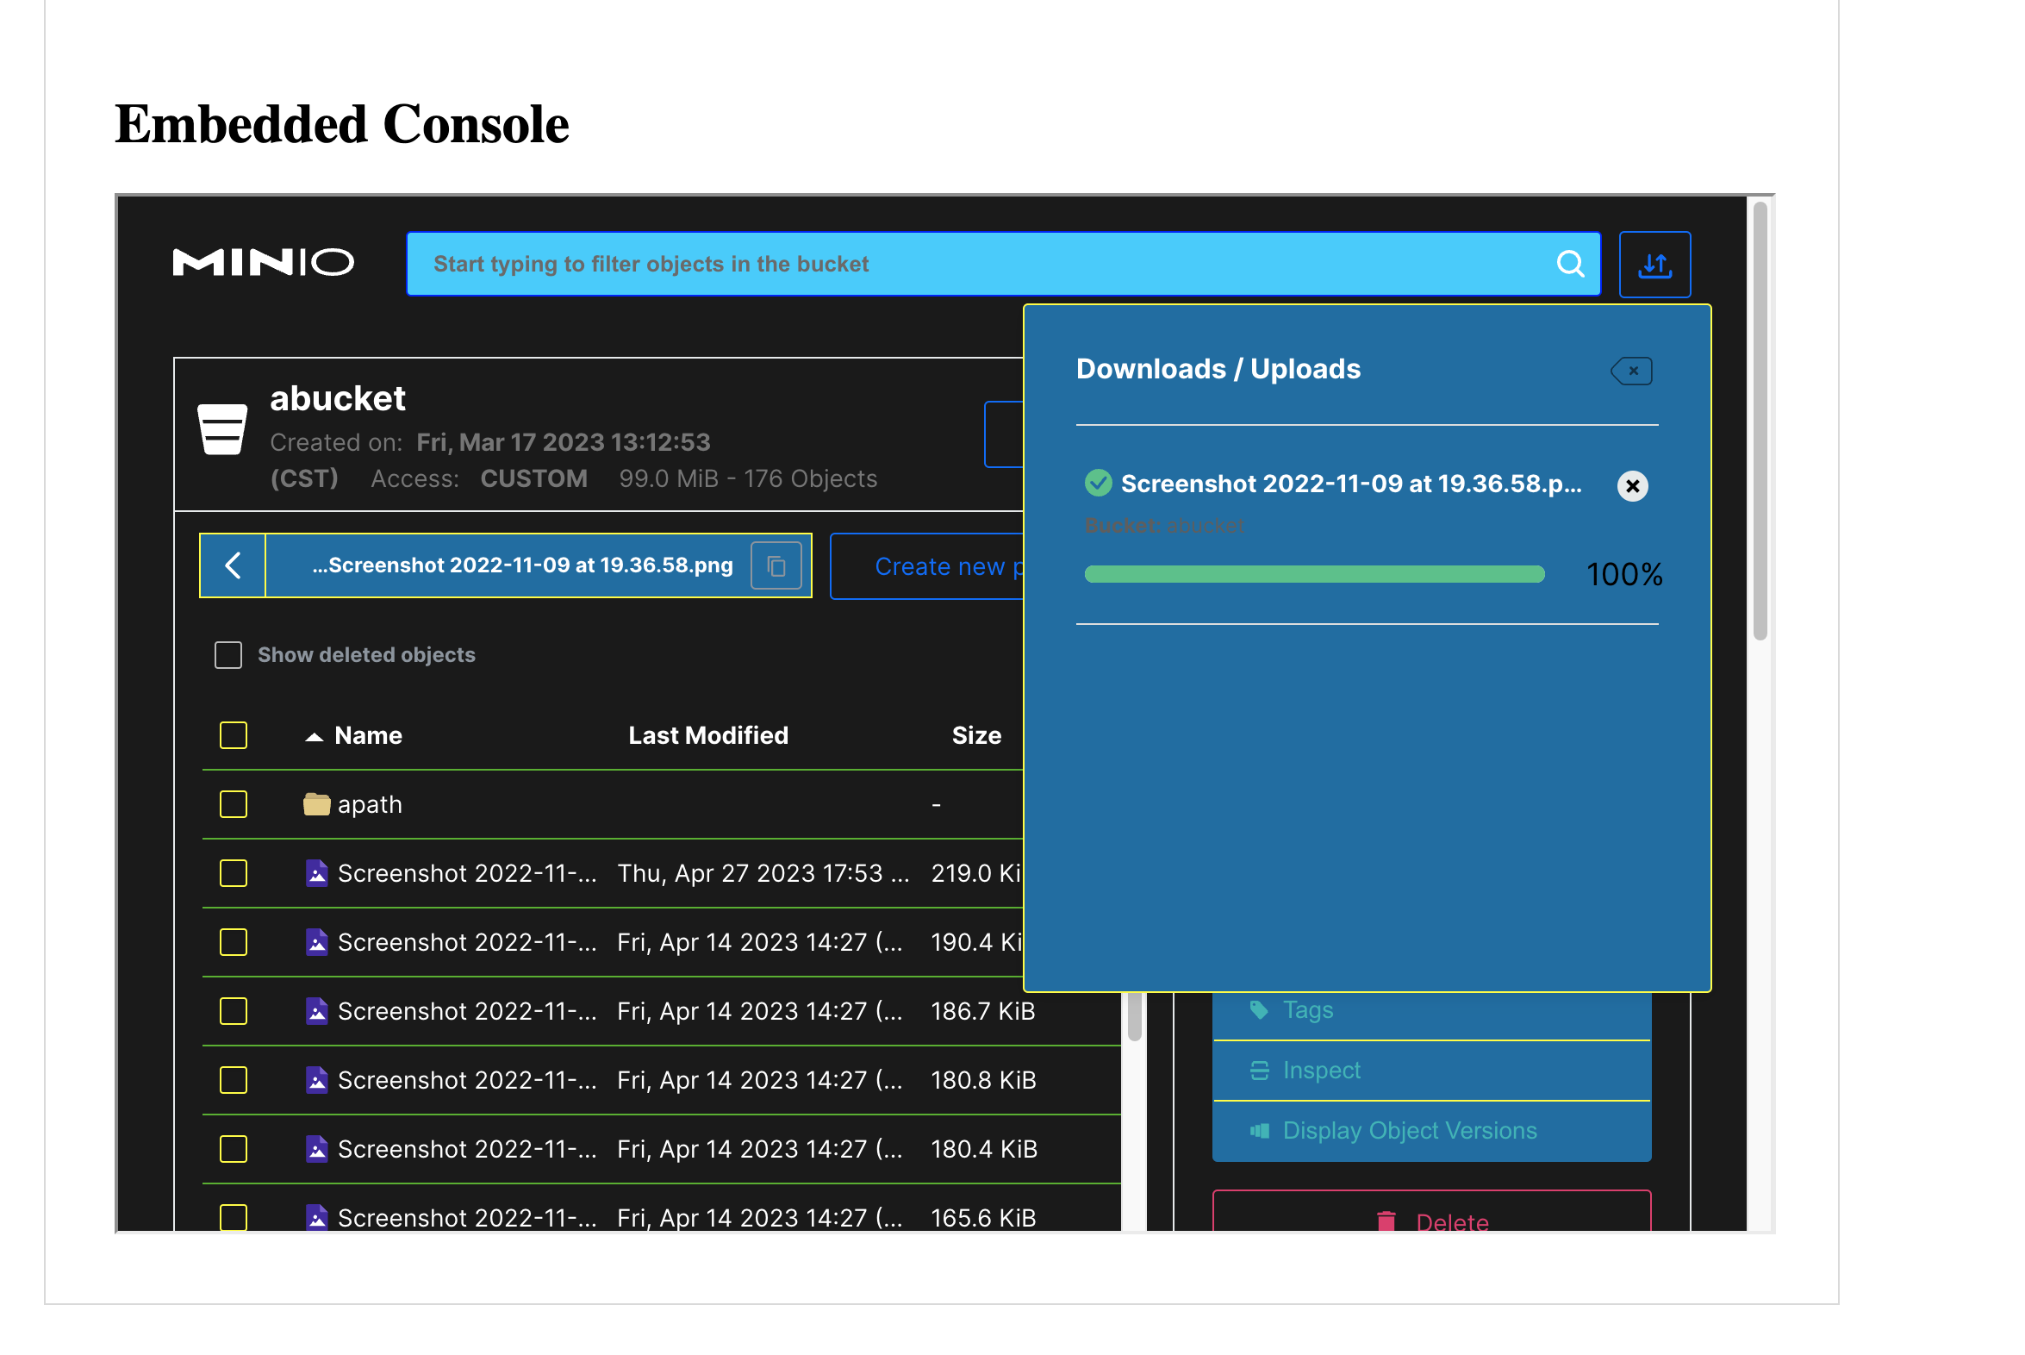Open the apath folder icon
Image resolution: width=2025 pixels, height=1355 pixels.
[316, 804]
